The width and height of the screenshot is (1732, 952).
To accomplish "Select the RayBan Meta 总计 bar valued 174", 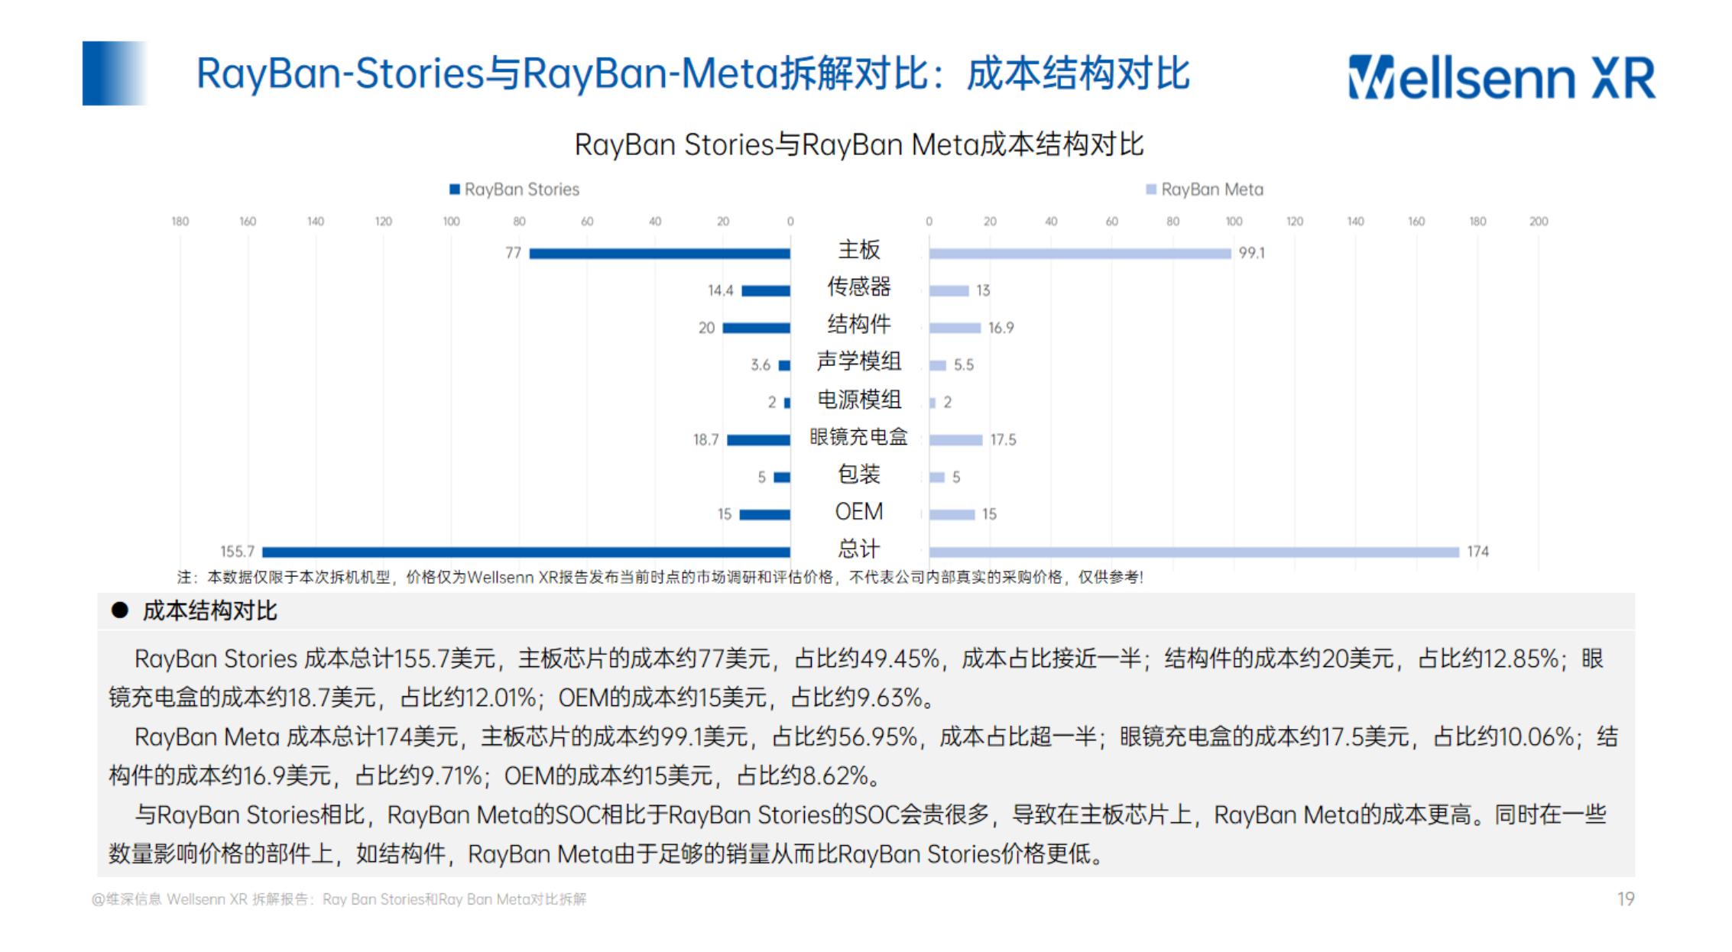I will (1194, 552).
